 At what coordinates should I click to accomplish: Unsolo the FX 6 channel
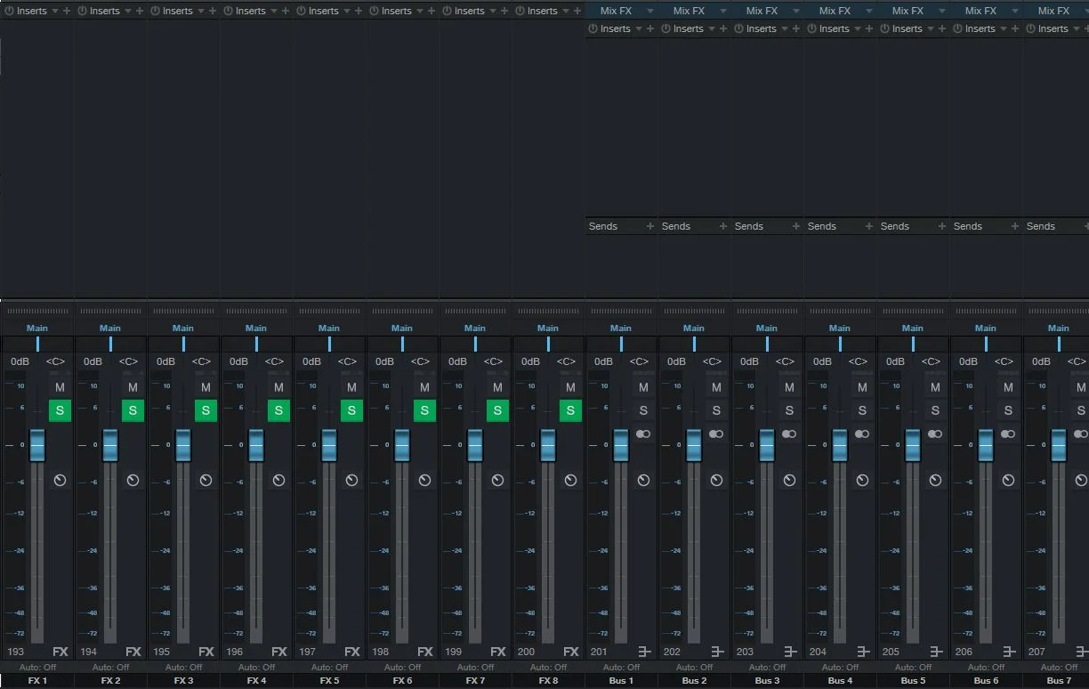[x=424, y=410]
